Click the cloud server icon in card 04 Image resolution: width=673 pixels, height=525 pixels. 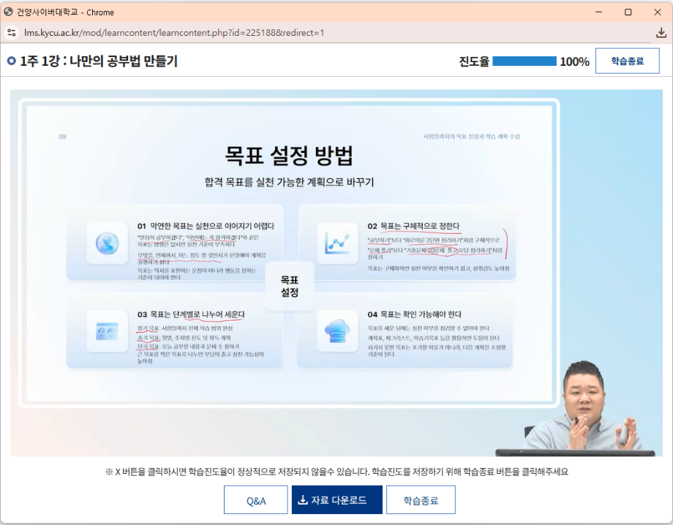tap(337, 331)
